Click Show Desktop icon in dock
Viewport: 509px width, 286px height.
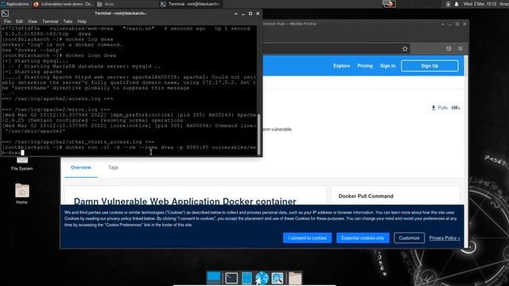214,278
